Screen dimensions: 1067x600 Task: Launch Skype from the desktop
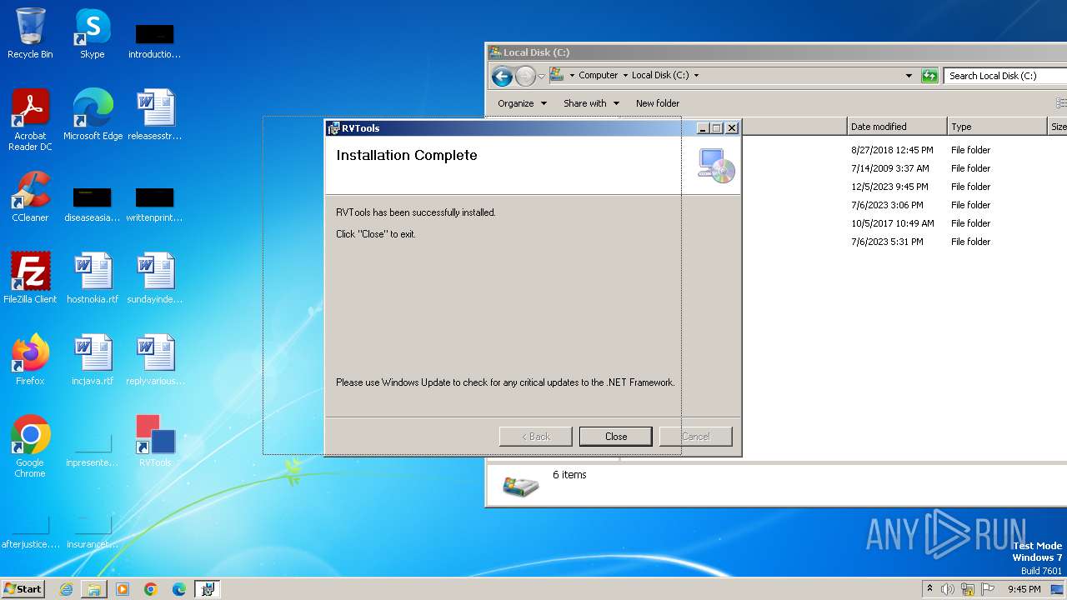click(93, 33)
